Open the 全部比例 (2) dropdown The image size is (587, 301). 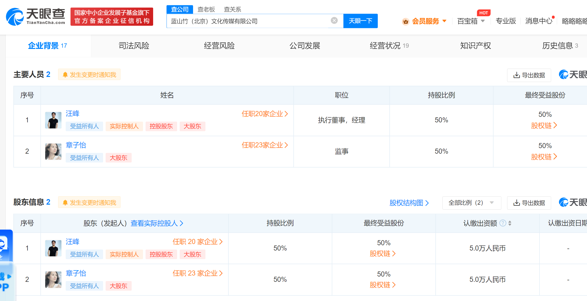472,203
